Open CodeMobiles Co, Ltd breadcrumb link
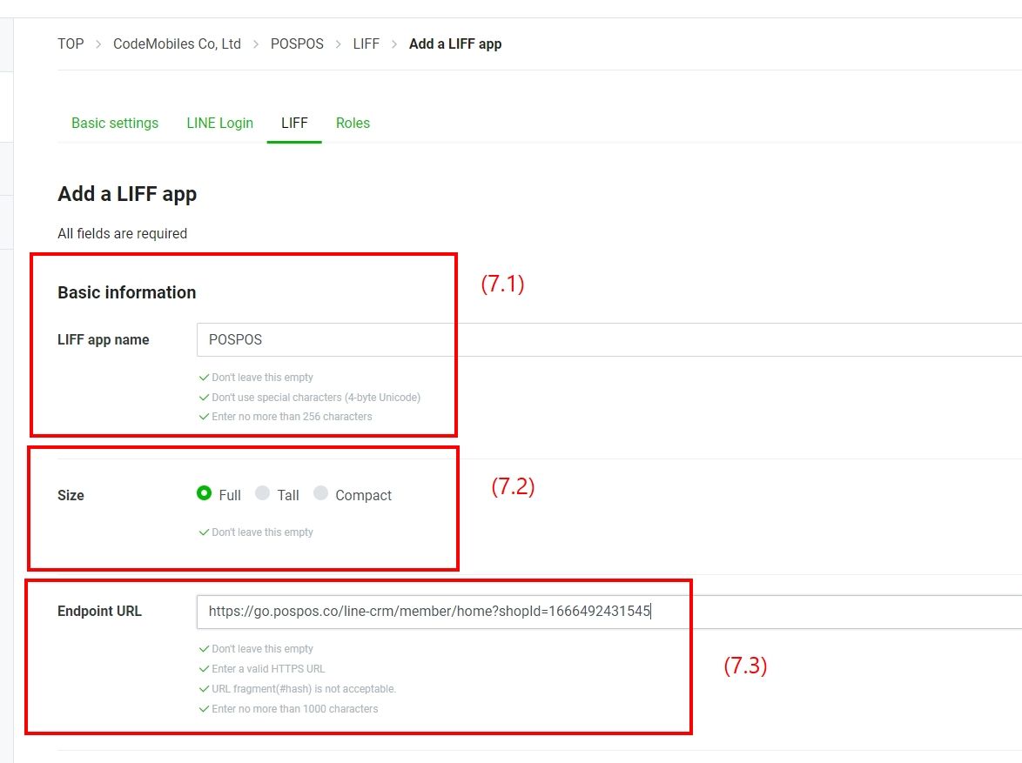 (x=177, y=44)
